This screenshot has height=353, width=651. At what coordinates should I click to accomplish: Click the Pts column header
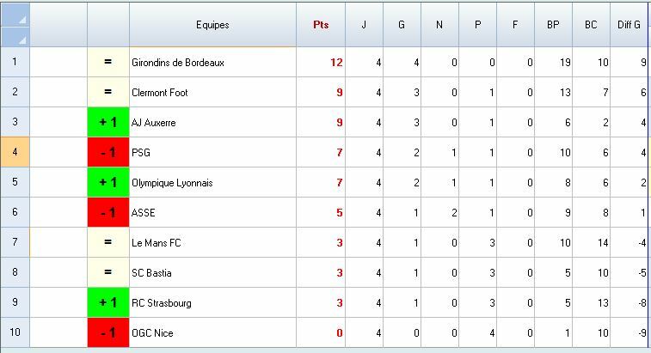pyautogui.click(x=320, y=25)
